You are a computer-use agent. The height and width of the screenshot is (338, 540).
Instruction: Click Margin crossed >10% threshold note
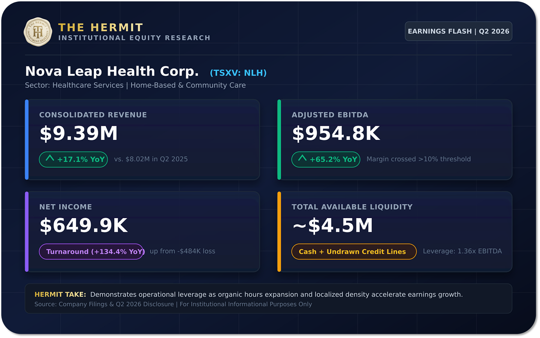[x=419, y=159]
